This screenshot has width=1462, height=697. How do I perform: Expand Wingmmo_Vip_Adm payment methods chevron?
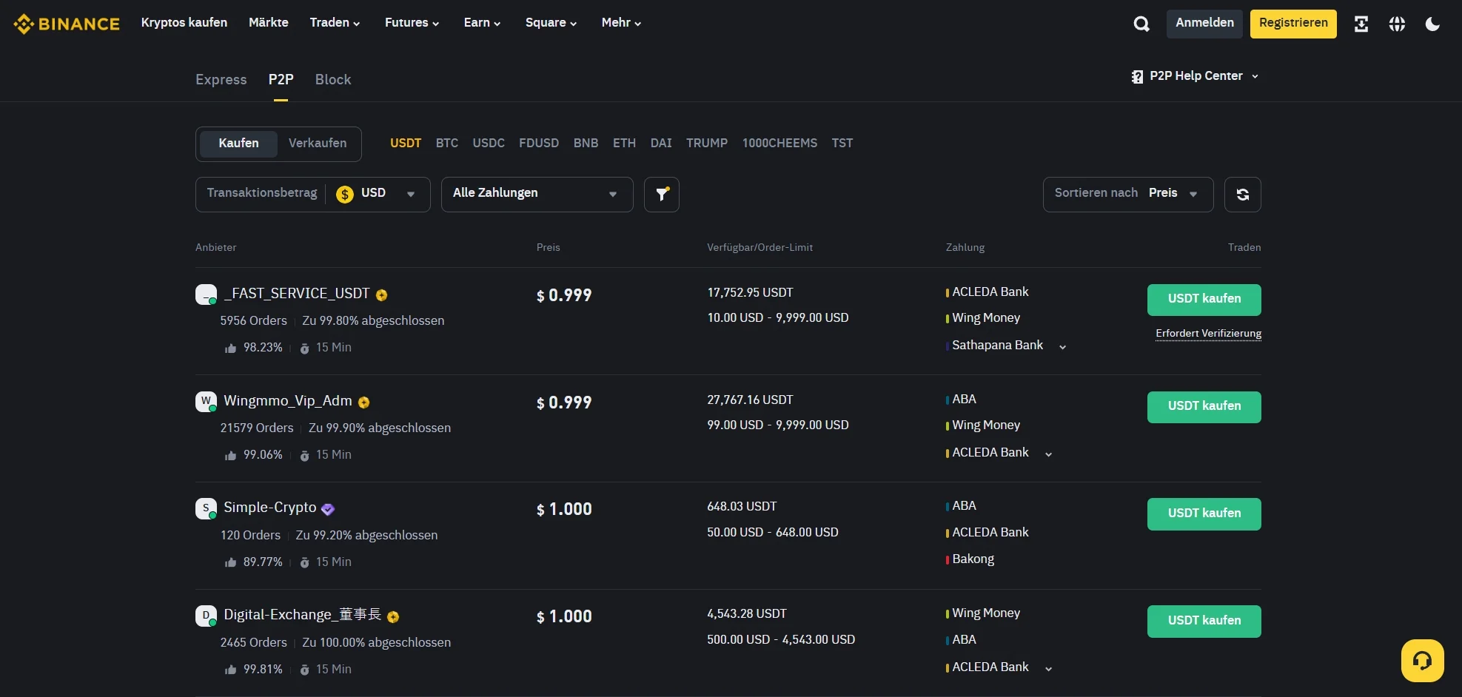[1048, 454]
